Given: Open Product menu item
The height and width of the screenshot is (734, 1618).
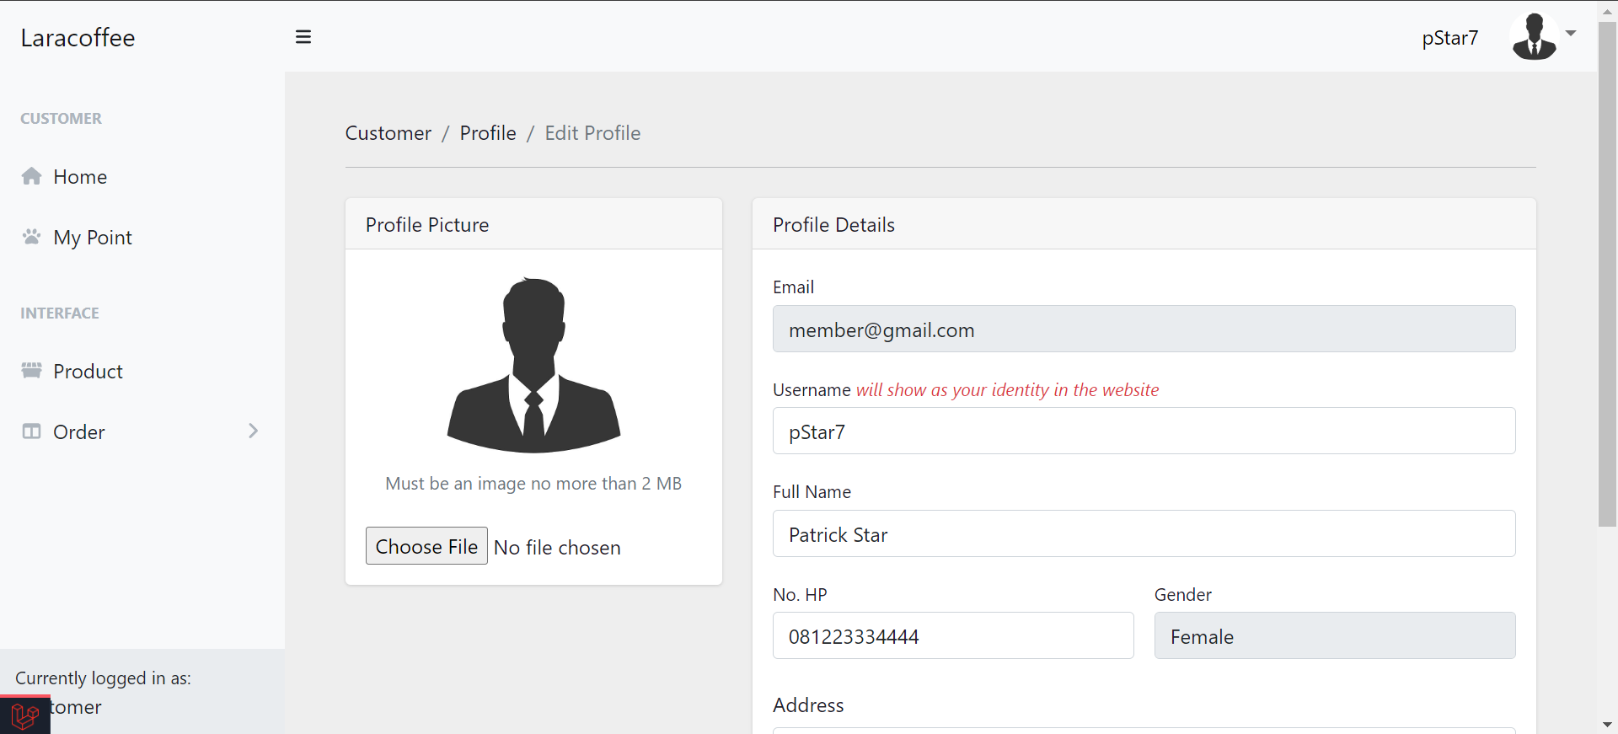Looking at the screenshot, I should click(88, 372).
